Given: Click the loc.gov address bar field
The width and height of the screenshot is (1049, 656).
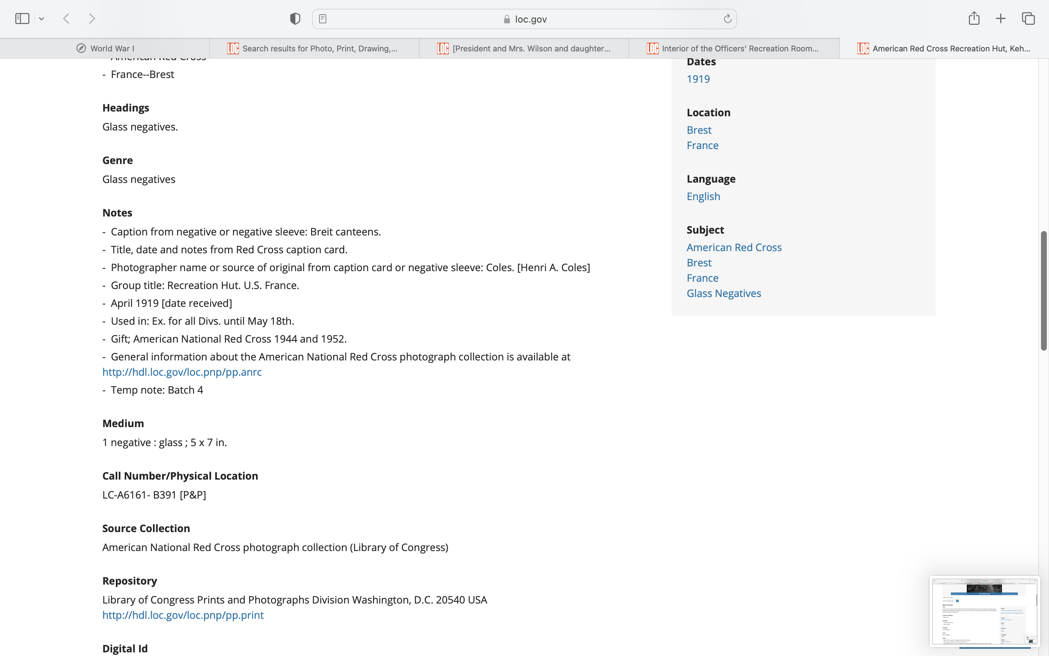Looking at the screenshot, I should tap(524, 19).
